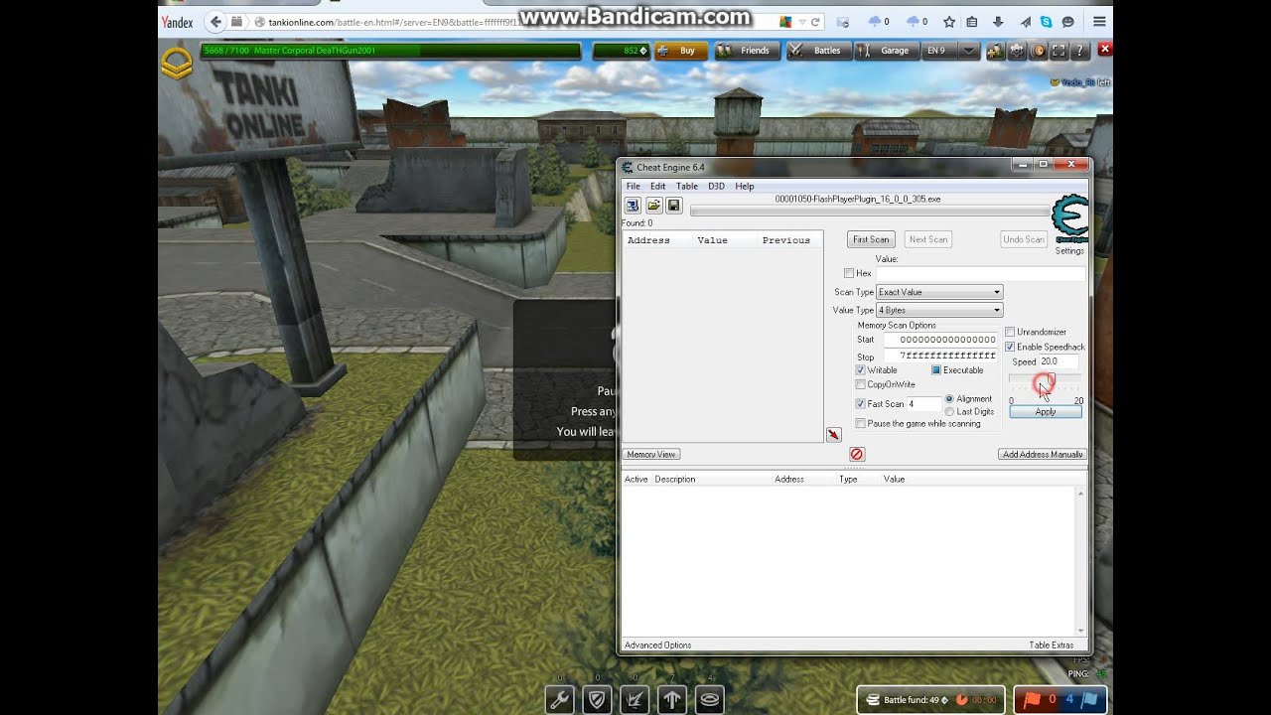Click the bookmark star icon in browser
The height and width of the screenshot is (715, 1271).
948,22
